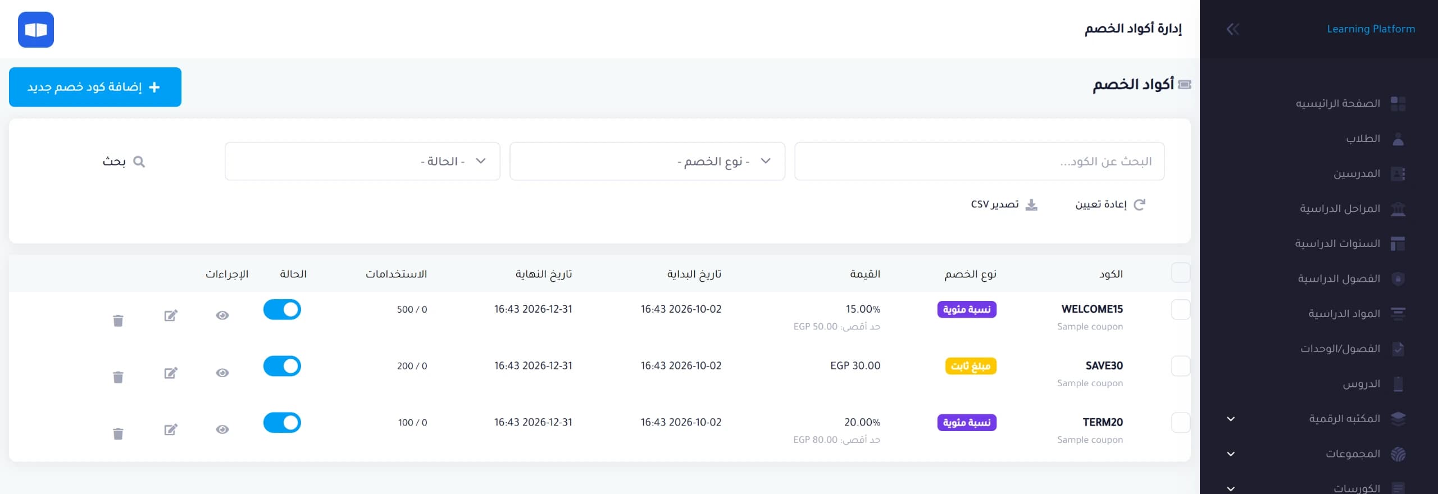Open المدرسين sidebar menu item
This screenshot has height=494, width=1438.
(1319, 174)
